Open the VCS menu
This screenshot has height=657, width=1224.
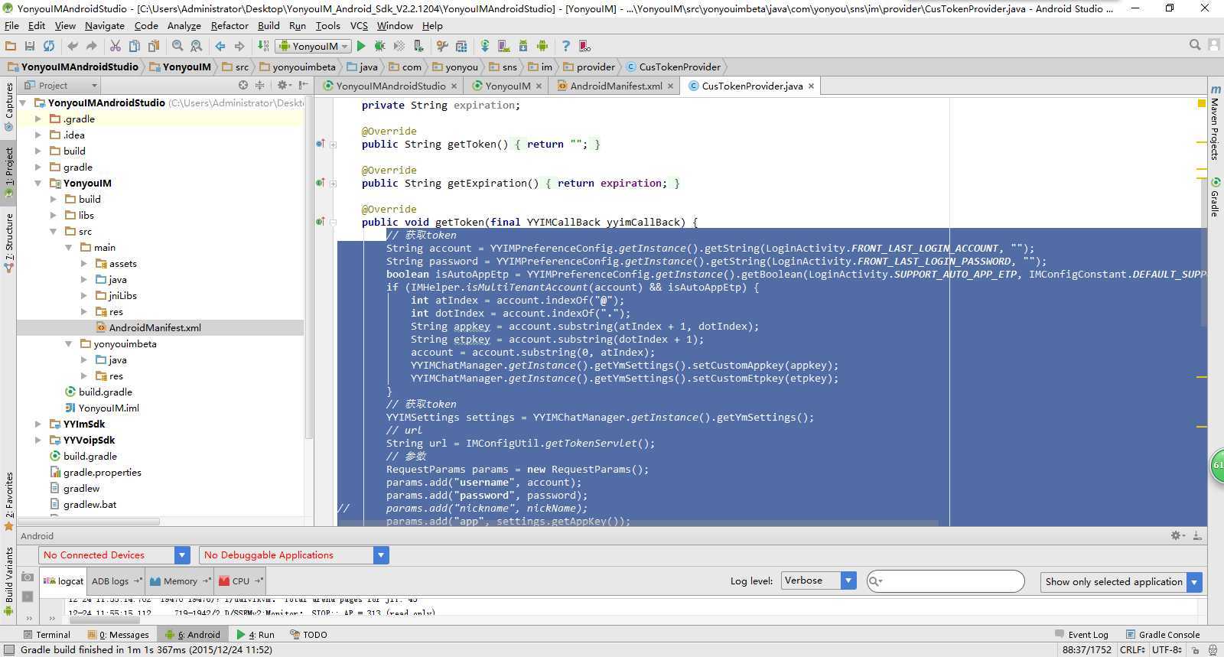point(359,25)
